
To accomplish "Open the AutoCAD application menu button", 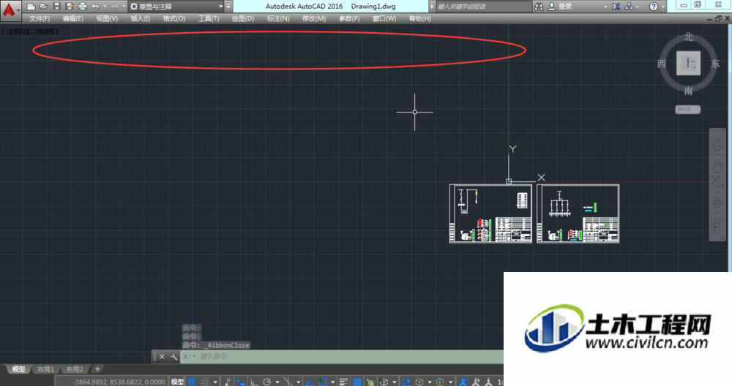I will (x=10, y=10).
